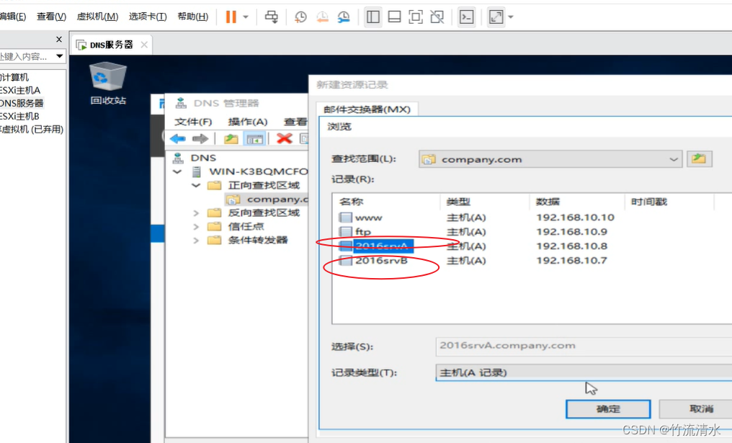Take a snapshot with the clock-plus icon
The height and width of the screenshot is (443, 732).
click(300, 17)
